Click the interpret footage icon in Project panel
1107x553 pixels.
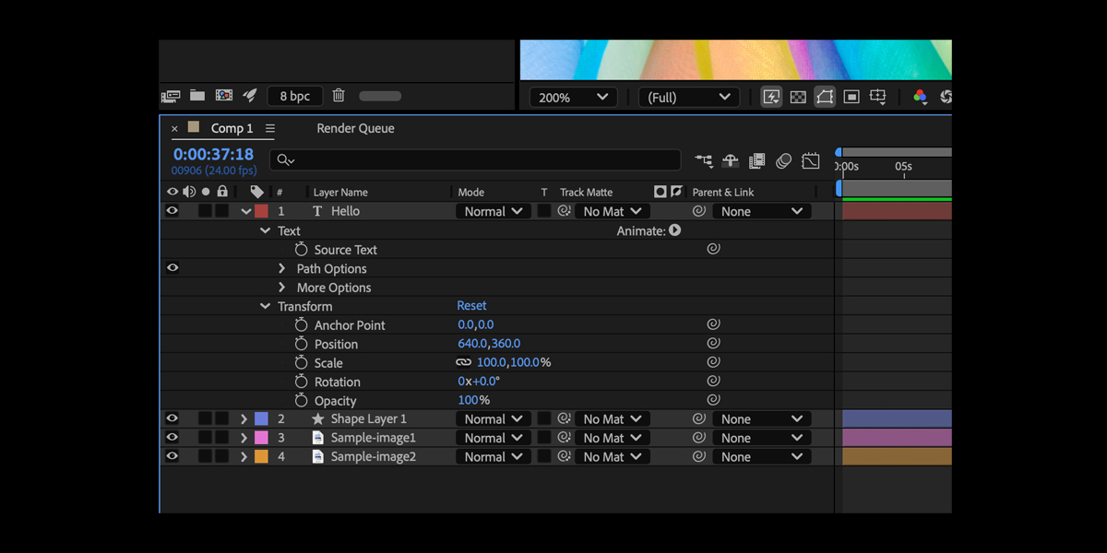(171, 96)
